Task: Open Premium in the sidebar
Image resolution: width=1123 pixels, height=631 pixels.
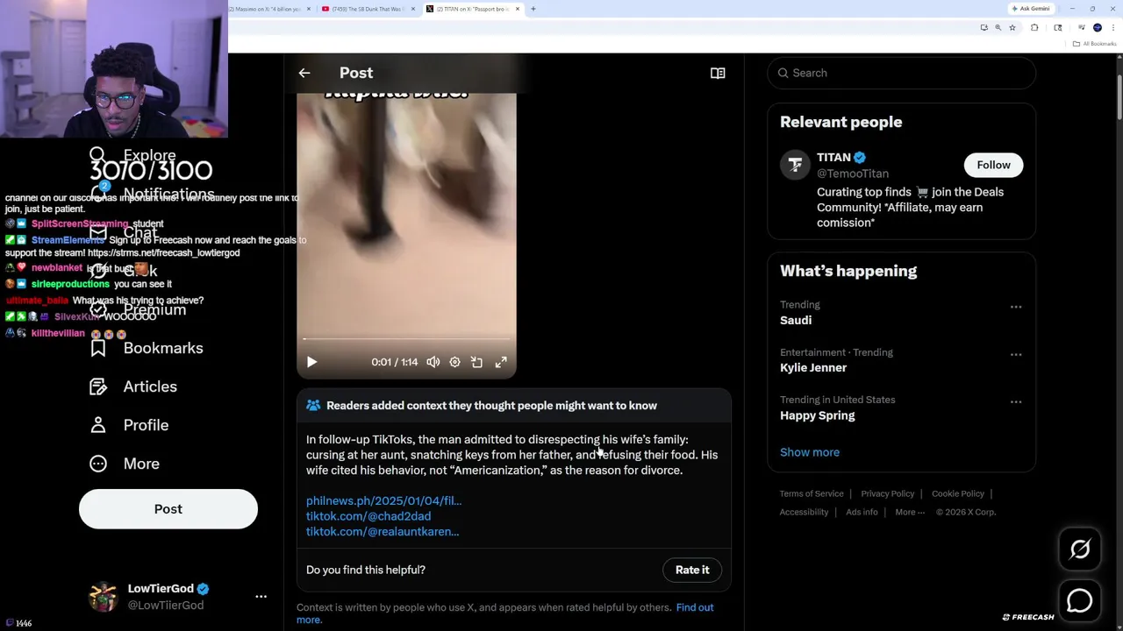Action: [x=154, y=309]
